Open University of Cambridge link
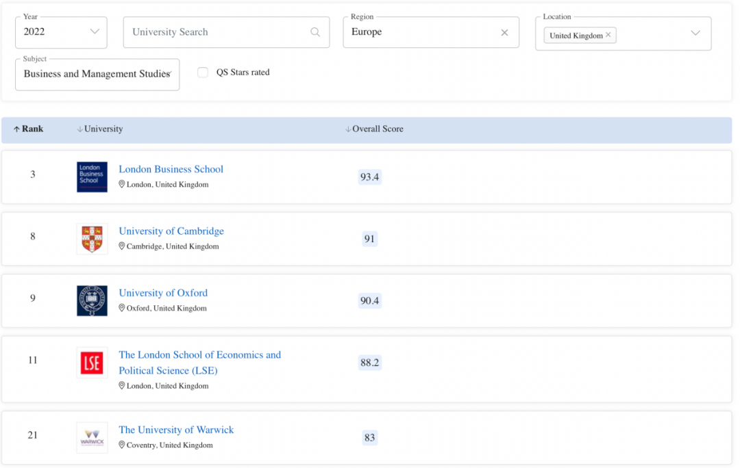 coord(171,231)
